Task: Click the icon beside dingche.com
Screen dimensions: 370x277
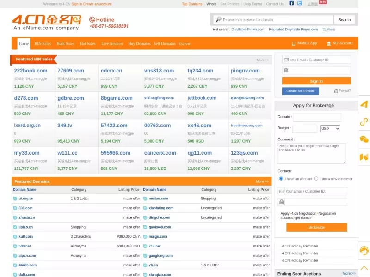Action: point(145,217)
